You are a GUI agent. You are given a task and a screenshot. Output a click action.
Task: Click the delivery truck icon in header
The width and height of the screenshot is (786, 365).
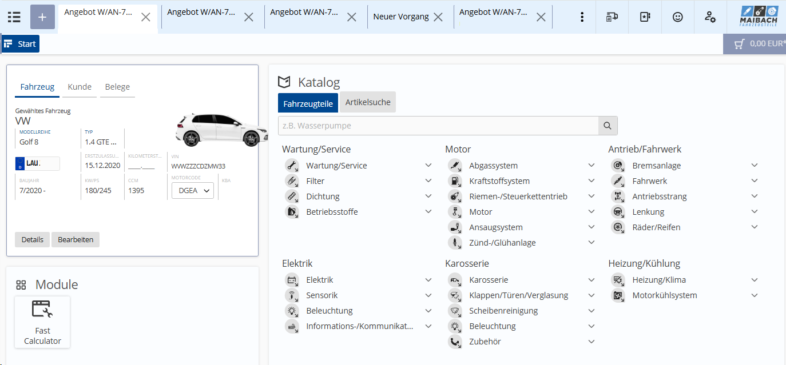(612, 17)
